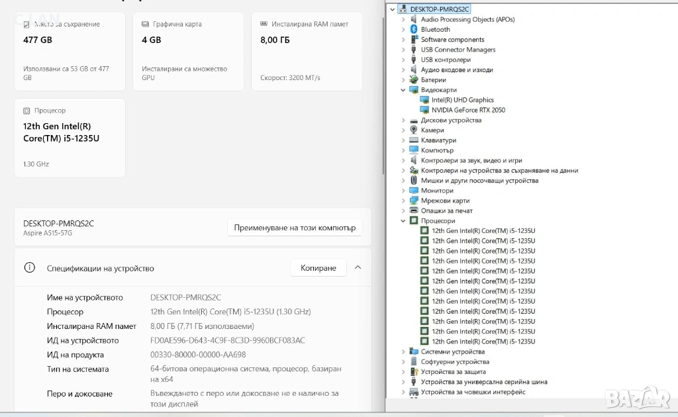Open the Процесор info card
678x417 pixels.
point(70,138)
